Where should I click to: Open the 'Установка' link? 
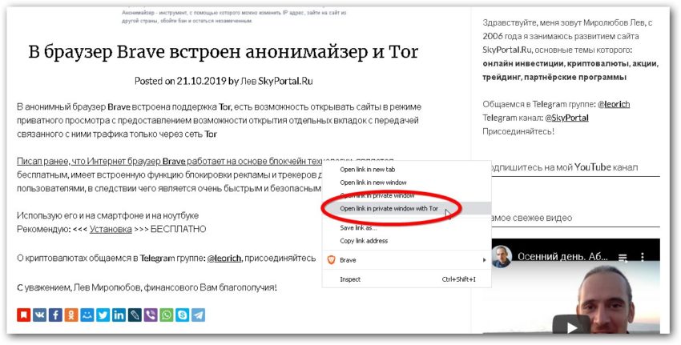coord(111,229)
